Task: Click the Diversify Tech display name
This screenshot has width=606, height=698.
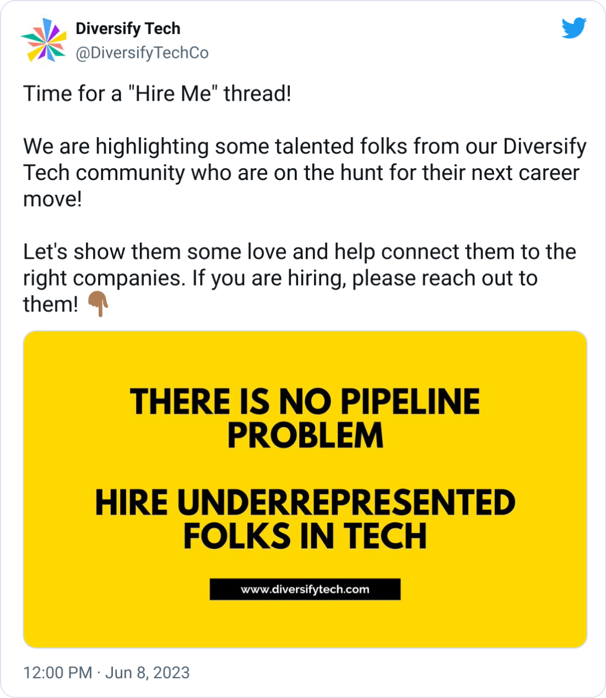Action: coord(128,28)
